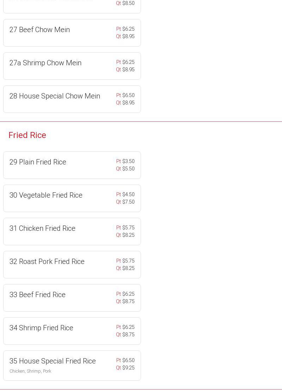The width and height of the screenshot is (282, 391).
Task: Select 32 Roast Pork Fried Rice
Action: (x=47, y=261)
